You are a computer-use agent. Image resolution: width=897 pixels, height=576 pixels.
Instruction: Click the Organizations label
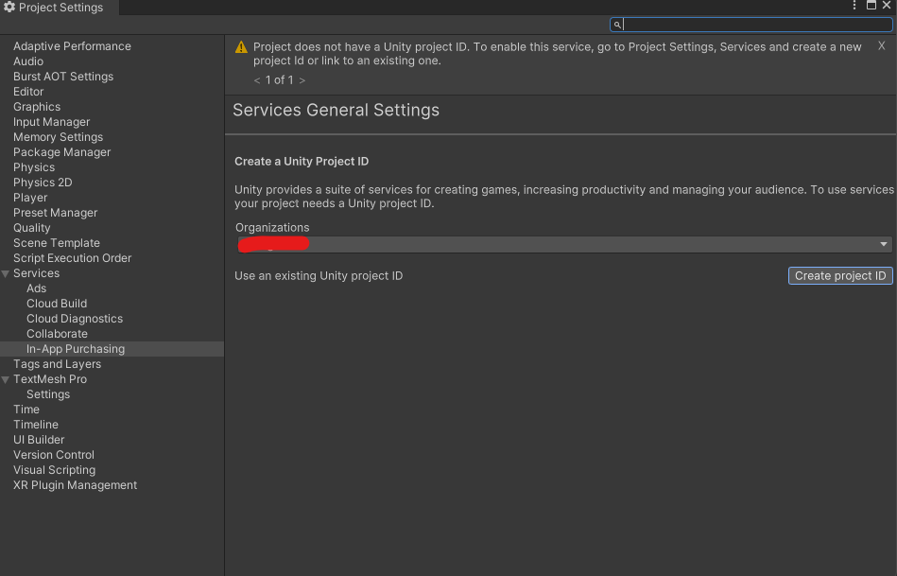tap(272, 228)
